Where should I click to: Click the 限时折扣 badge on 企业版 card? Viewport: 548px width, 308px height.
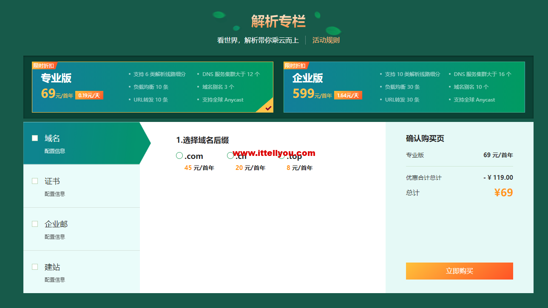(295, 65)
